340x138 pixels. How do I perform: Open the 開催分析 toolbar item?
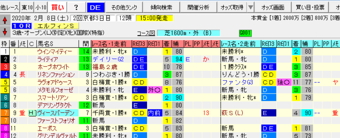click(x=198, y=8)
